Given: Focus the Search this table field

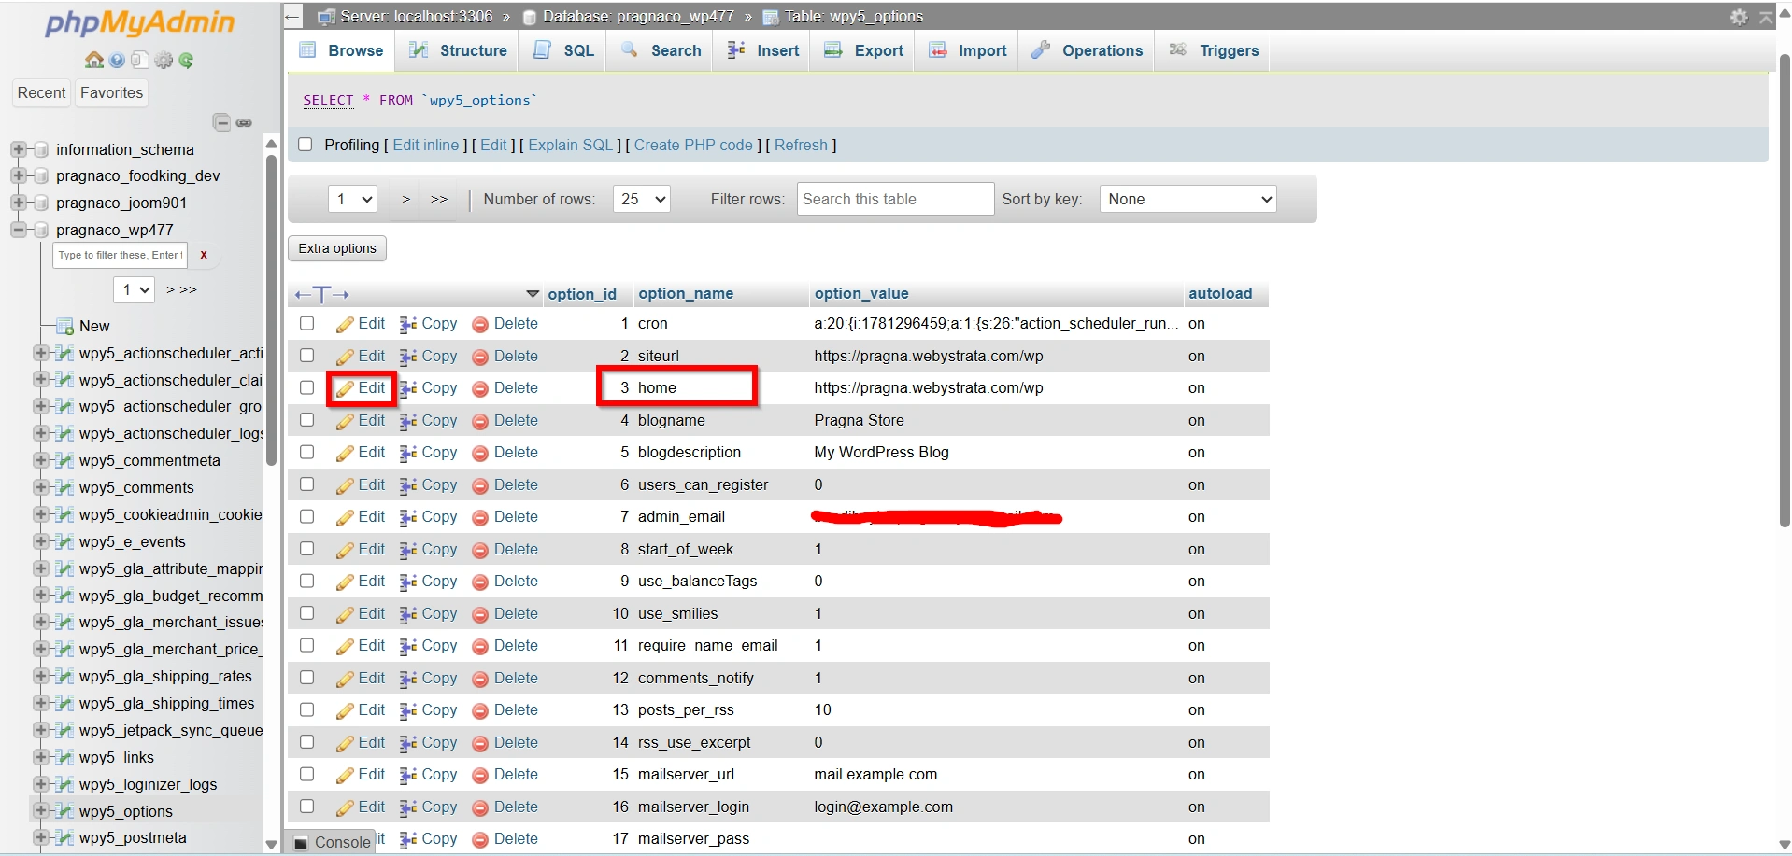Looking at the screenshot, I should click(895, 199).
